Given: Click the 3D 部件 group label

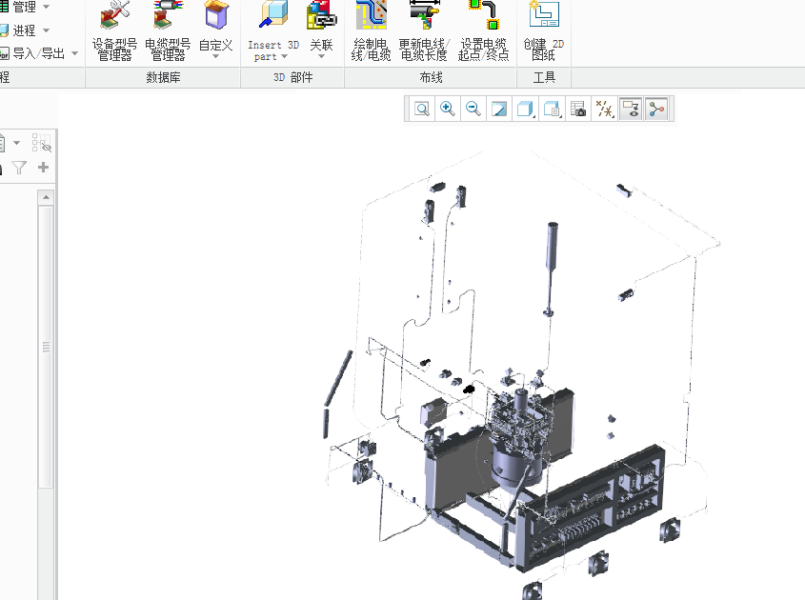Looking at the screenshot, I should point(292,77).
